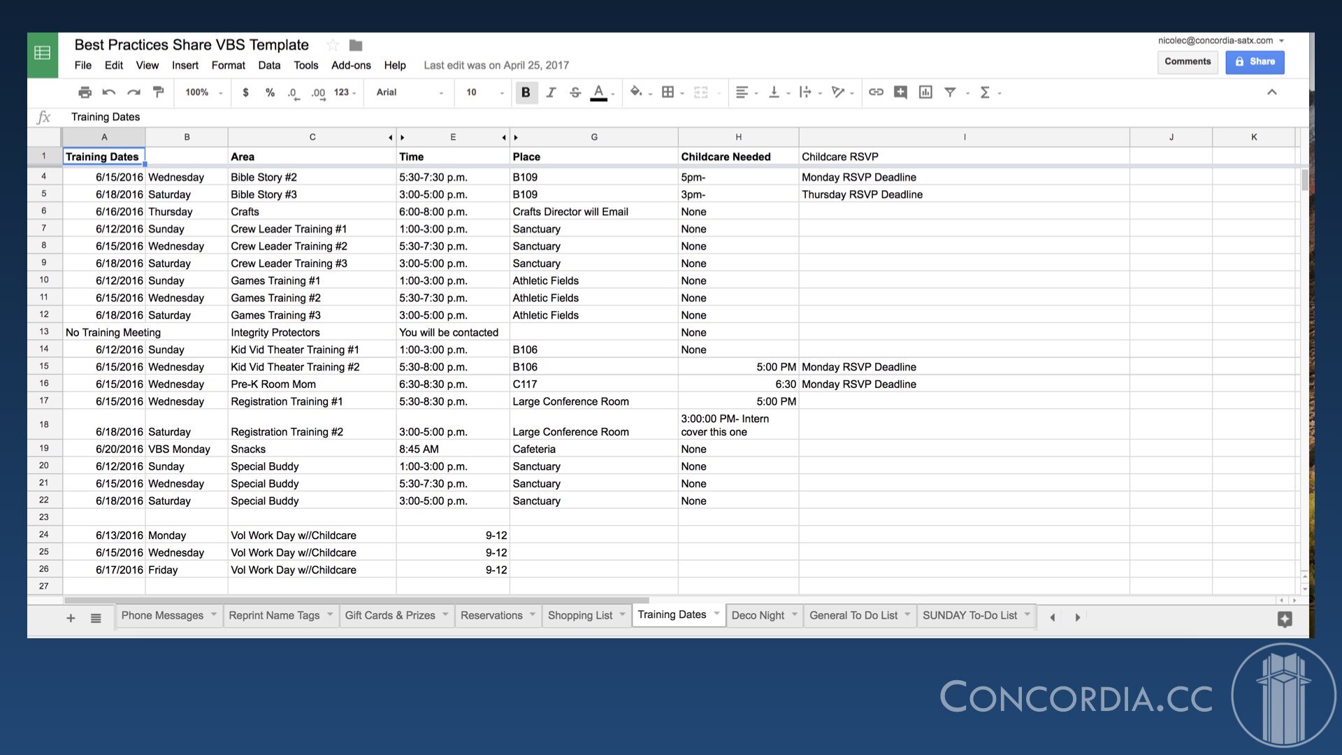Open the Edit menu

tap(113, 65)
